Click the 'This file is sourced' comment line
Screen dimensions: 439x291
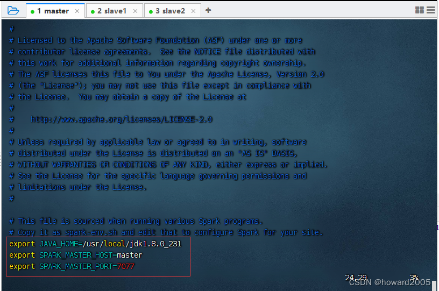coord(136,221)
